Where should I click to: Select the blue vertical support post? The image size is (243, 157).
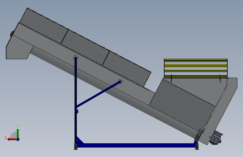tap(76, 101)
